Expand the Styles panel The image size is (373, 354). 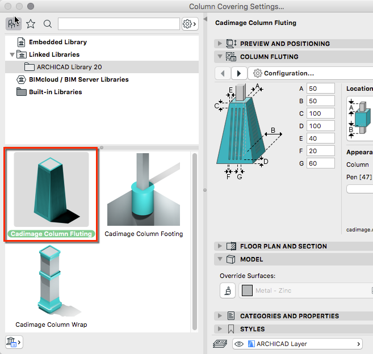220,329
